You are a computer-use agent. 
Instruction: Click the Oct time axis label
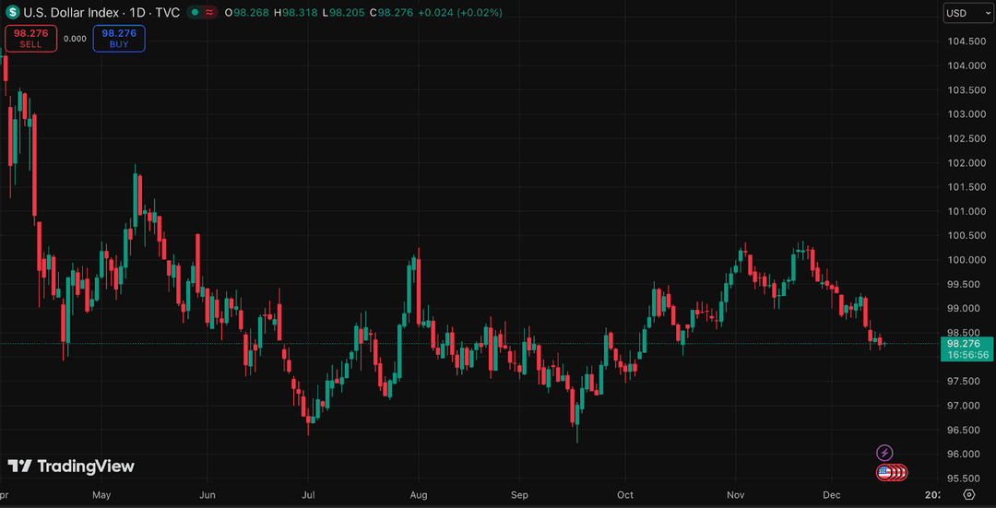click(625, 495)
